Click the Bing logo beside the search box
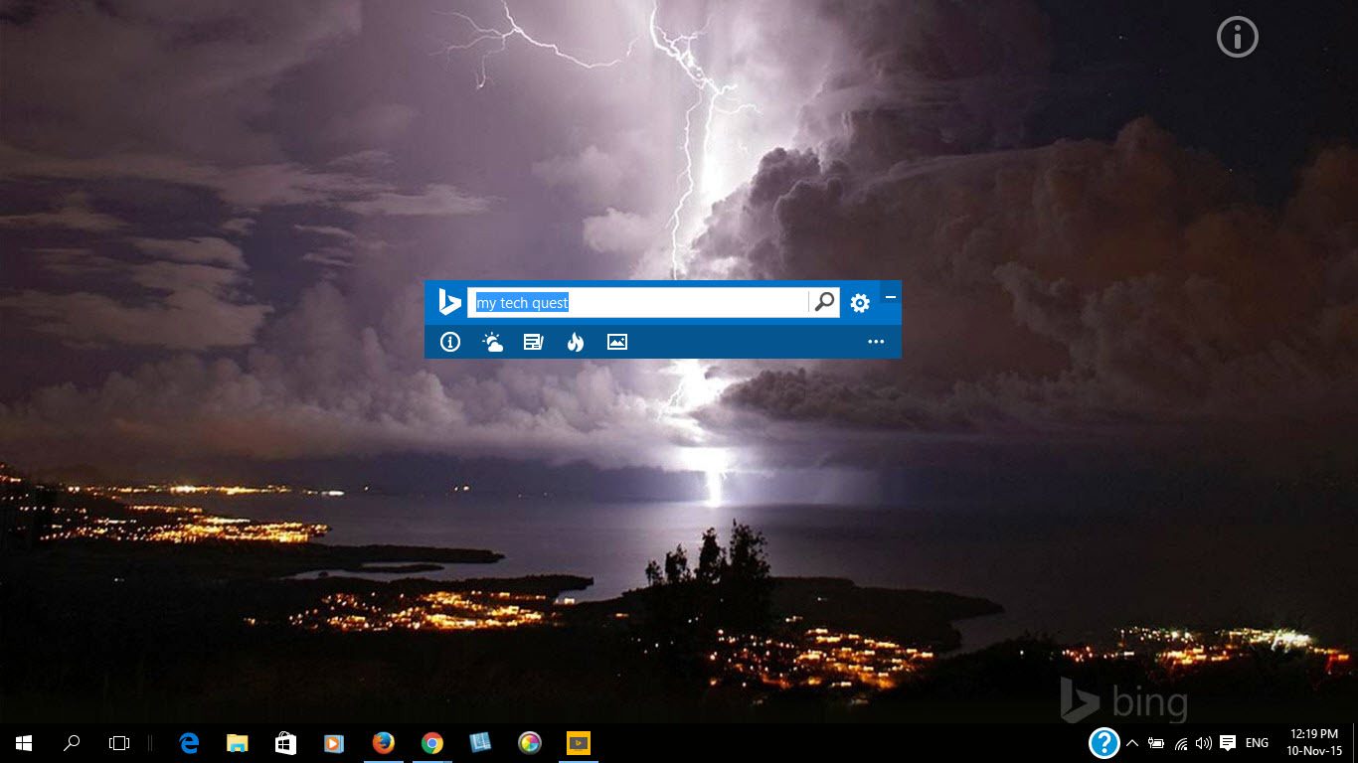 pos(450,301)
